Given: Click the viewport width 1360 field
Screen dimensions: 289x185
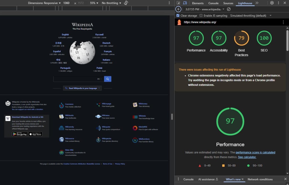Looking at the screenshot, I should [x=67, y=3].
